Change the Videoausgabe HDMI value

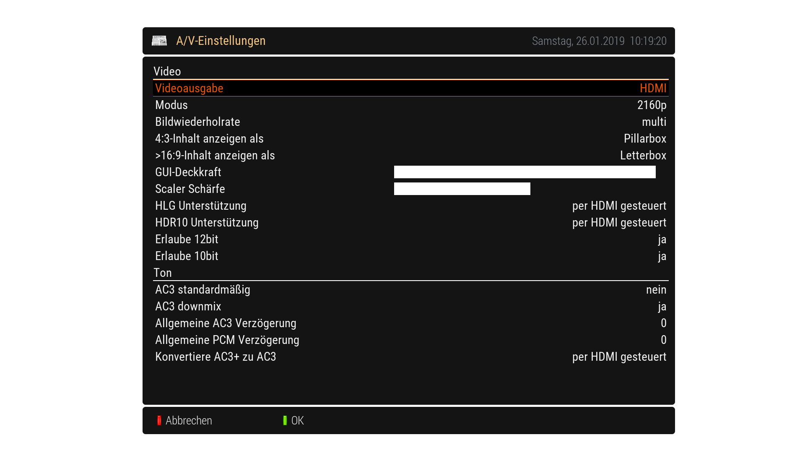(x=652, y=89)
